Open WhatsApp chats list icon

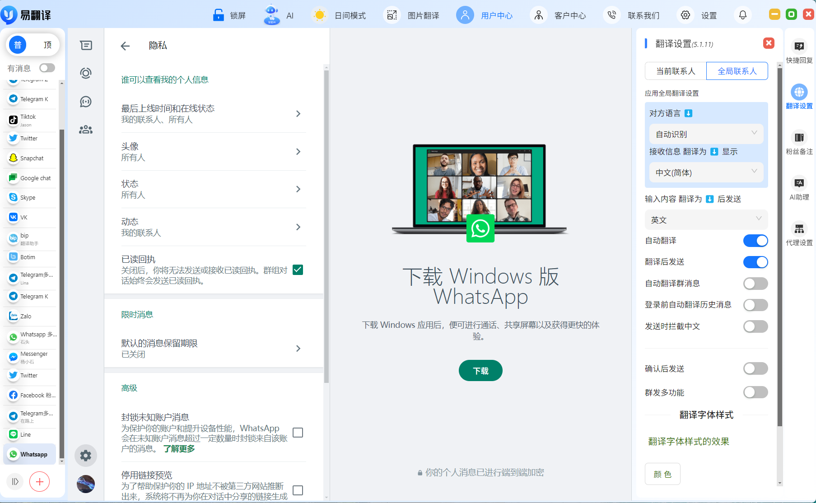pos(86,45)
